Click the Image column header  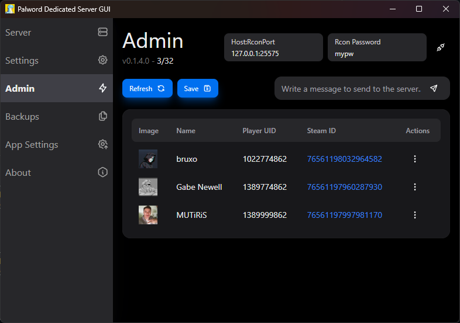[149, 131]
